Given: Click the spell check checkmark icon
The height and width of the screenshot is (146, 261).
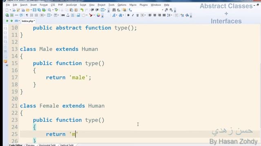Looking at the screenshot, I should (x=56, y=10).
